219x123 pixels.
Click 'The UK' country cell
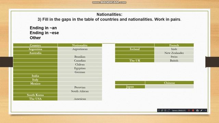point(134,60)
